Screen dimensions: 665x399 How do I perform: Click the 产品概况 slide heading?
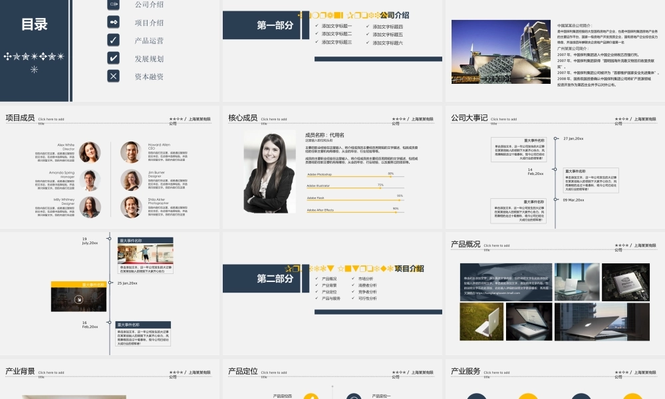465,244
